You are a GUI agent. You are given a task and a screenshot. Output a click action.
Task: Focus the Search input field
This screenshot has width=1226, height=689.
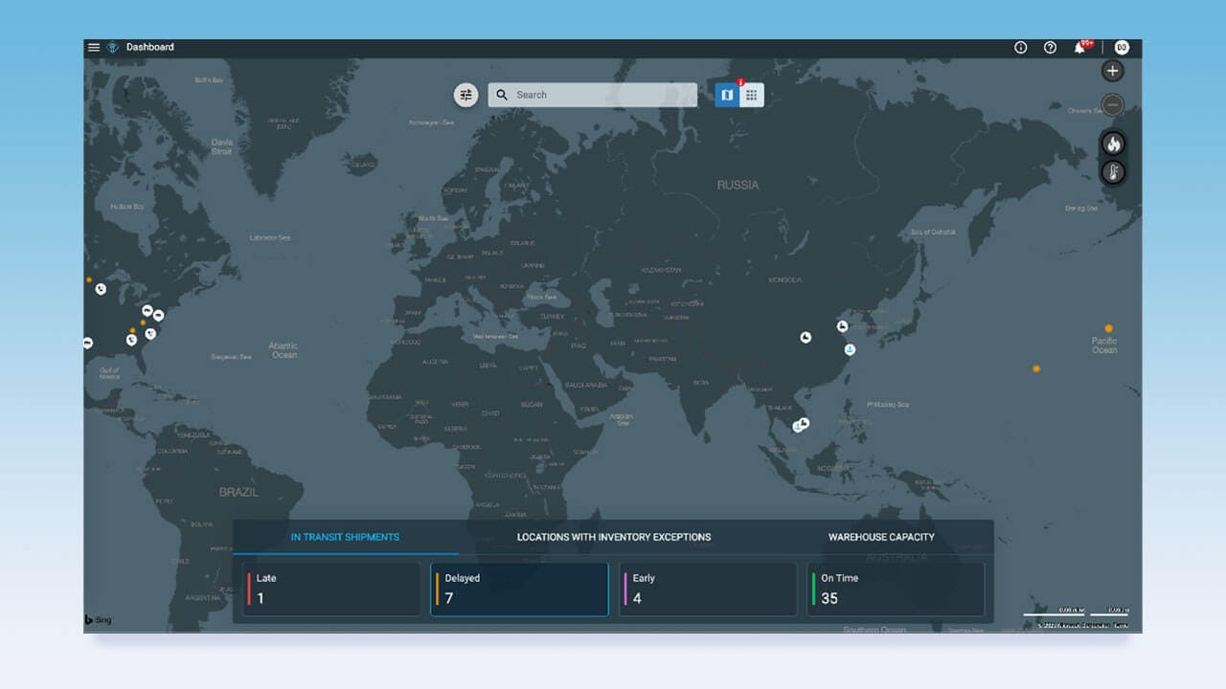593,95
